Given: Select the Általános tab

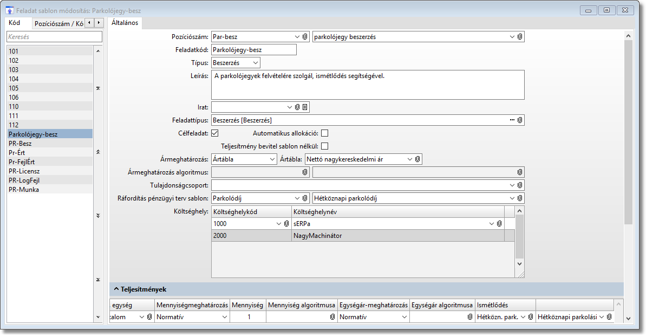Looking at the screenshot, I should [125, 23].
